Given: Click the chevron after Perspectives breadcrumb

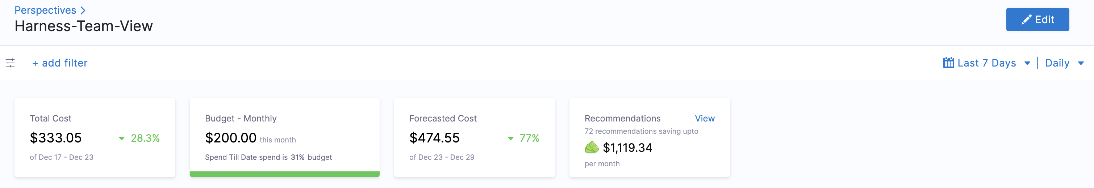Looking at the screenshot, I should pyautogui.click(x=83, y=10).
